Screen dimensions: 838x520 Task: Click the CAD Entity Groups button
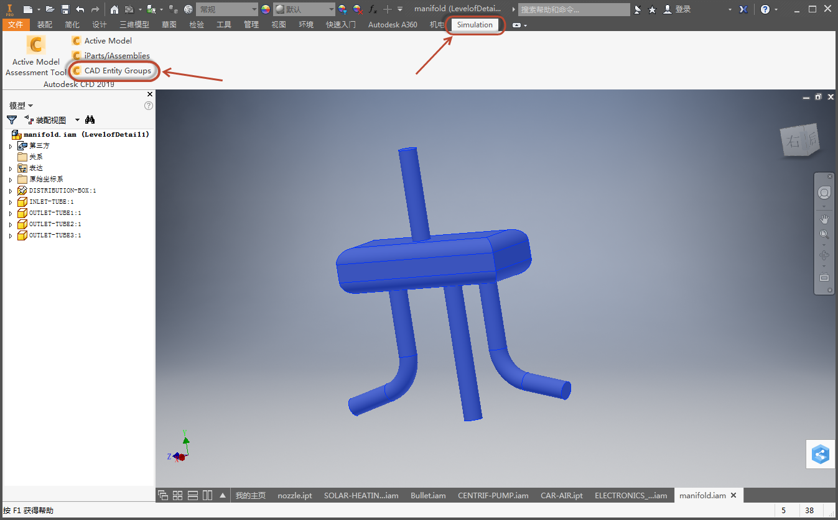(x=111, y=71)
